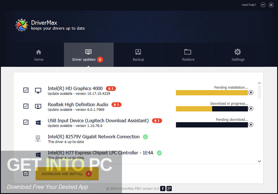This screenshot has height=194, width=278.
Task: Uncheck Realtek High Definition Audio checkbox
Action: 26,106
